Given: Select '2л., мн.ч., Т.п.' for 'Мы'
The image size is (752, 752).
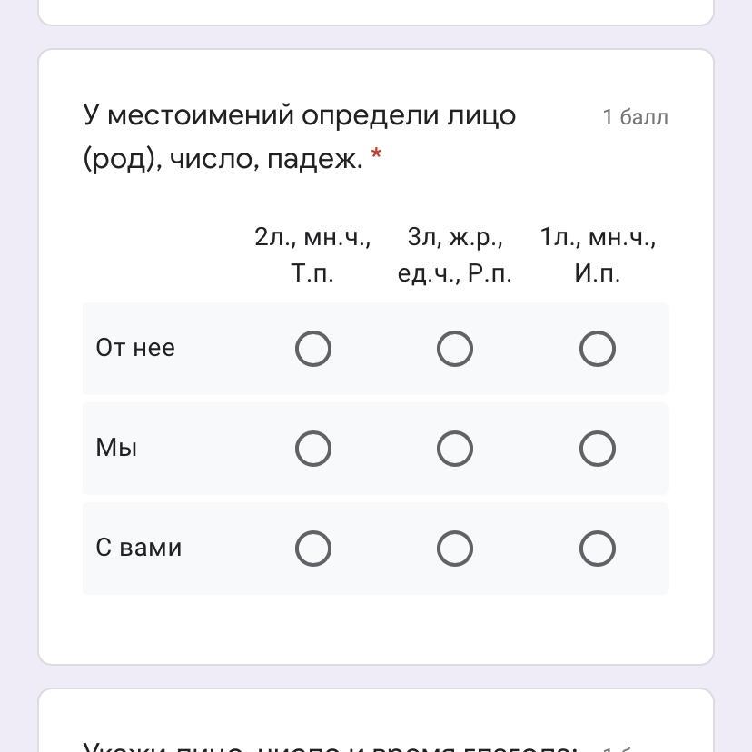Looking at the screenshot, I should pos(312,449).
